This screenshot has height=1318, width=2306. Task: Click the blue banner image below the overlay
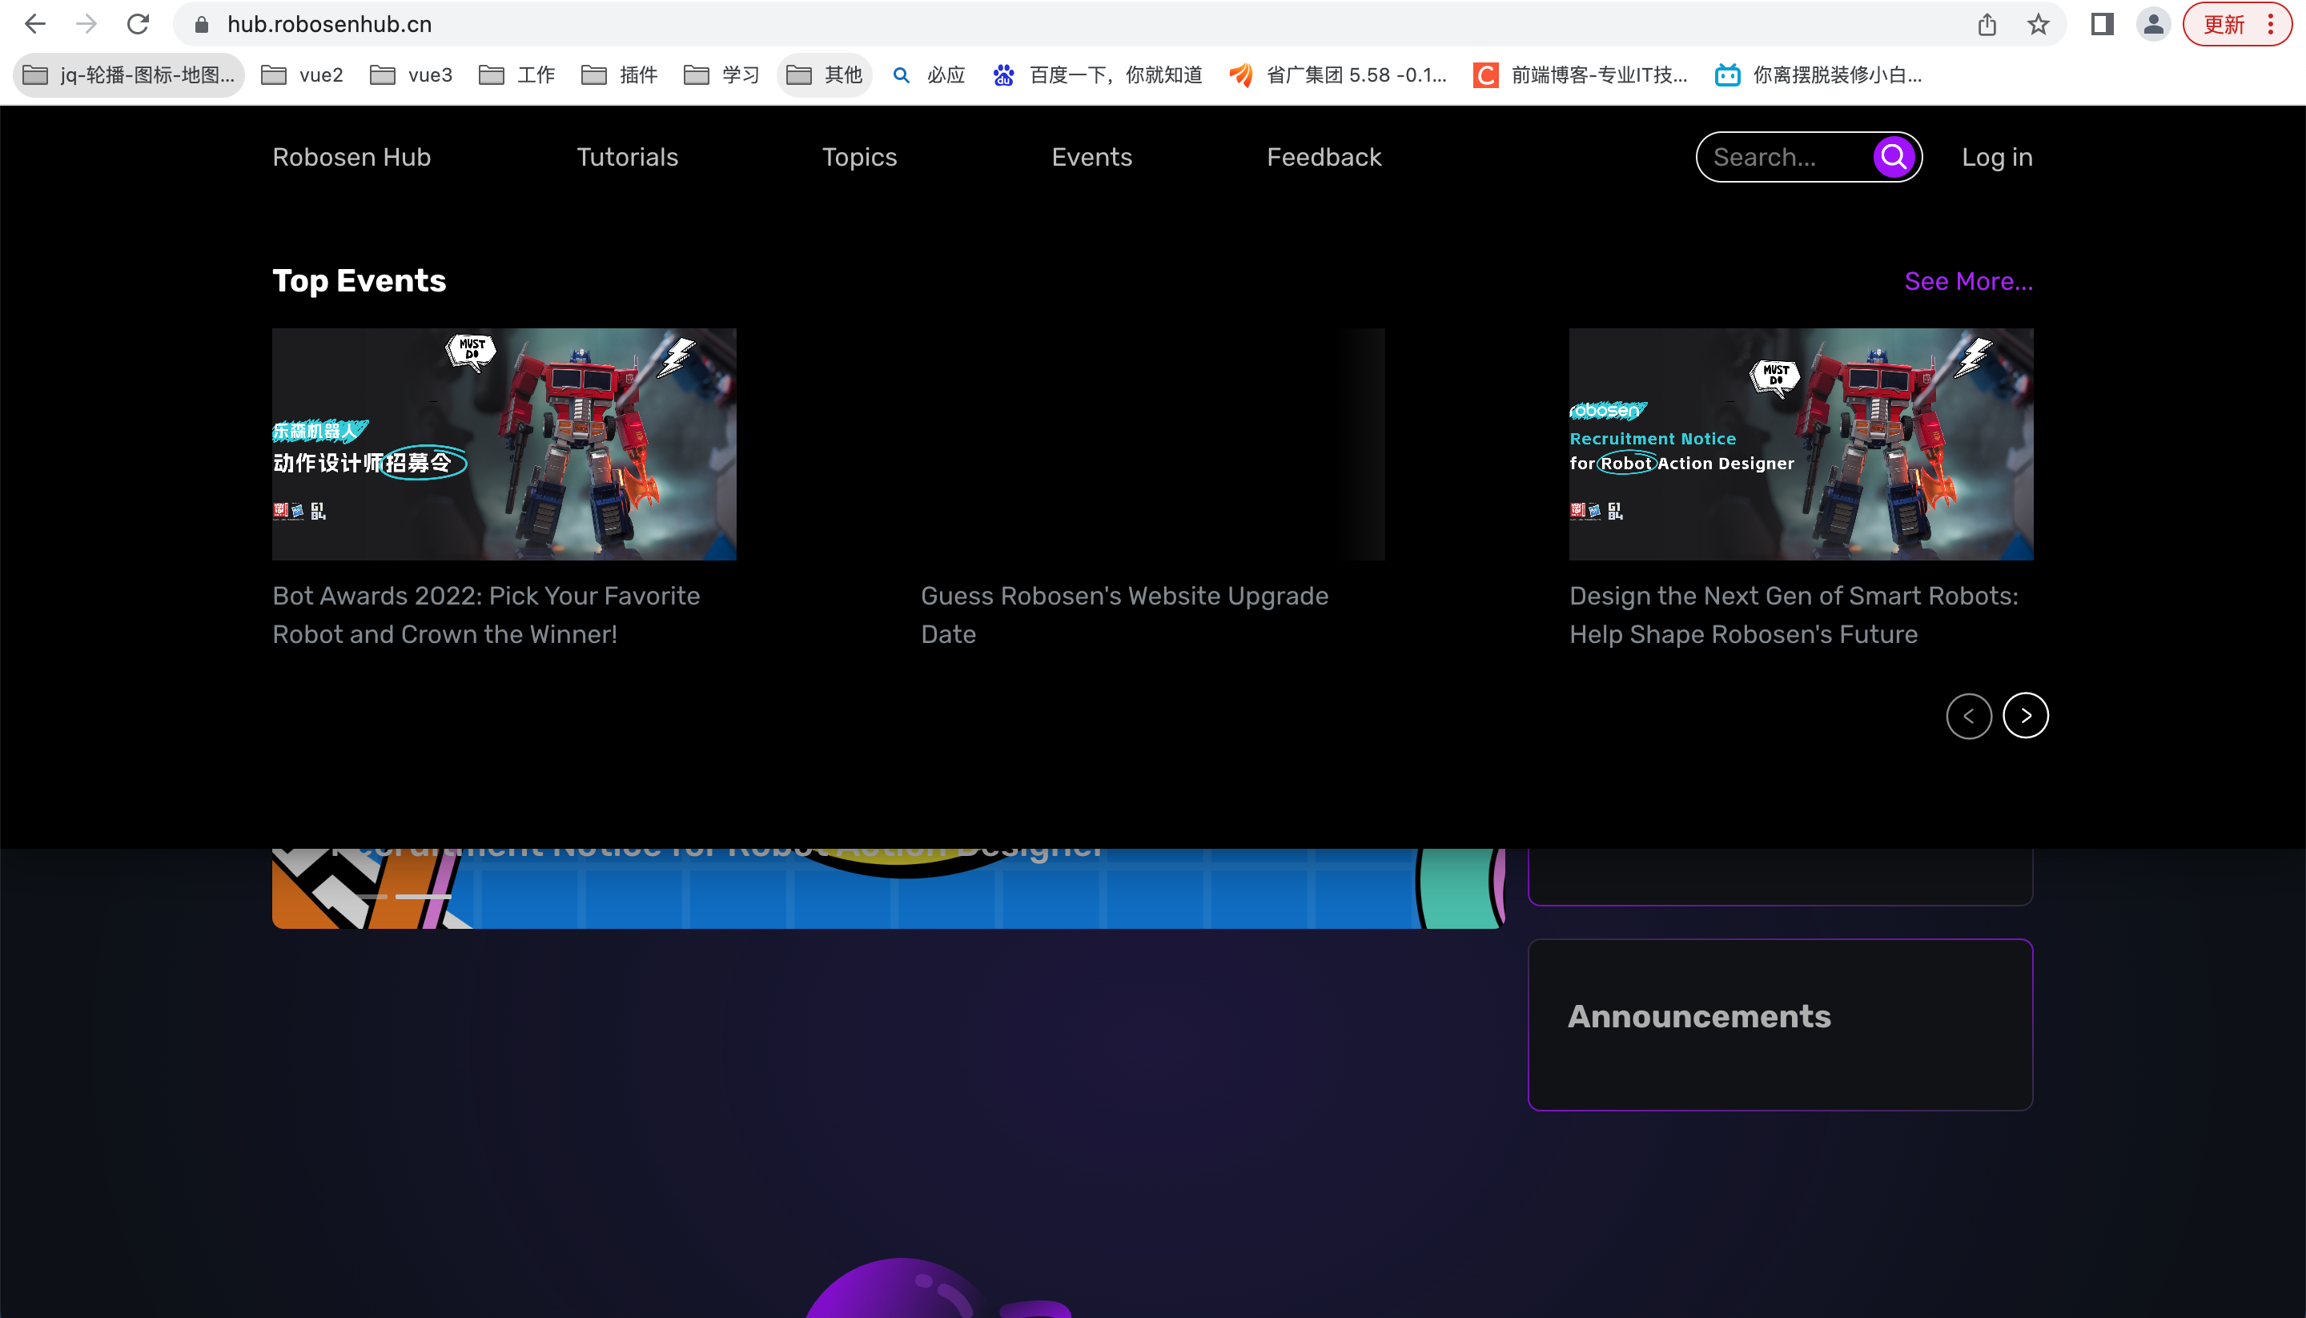[x=889, y=888]
